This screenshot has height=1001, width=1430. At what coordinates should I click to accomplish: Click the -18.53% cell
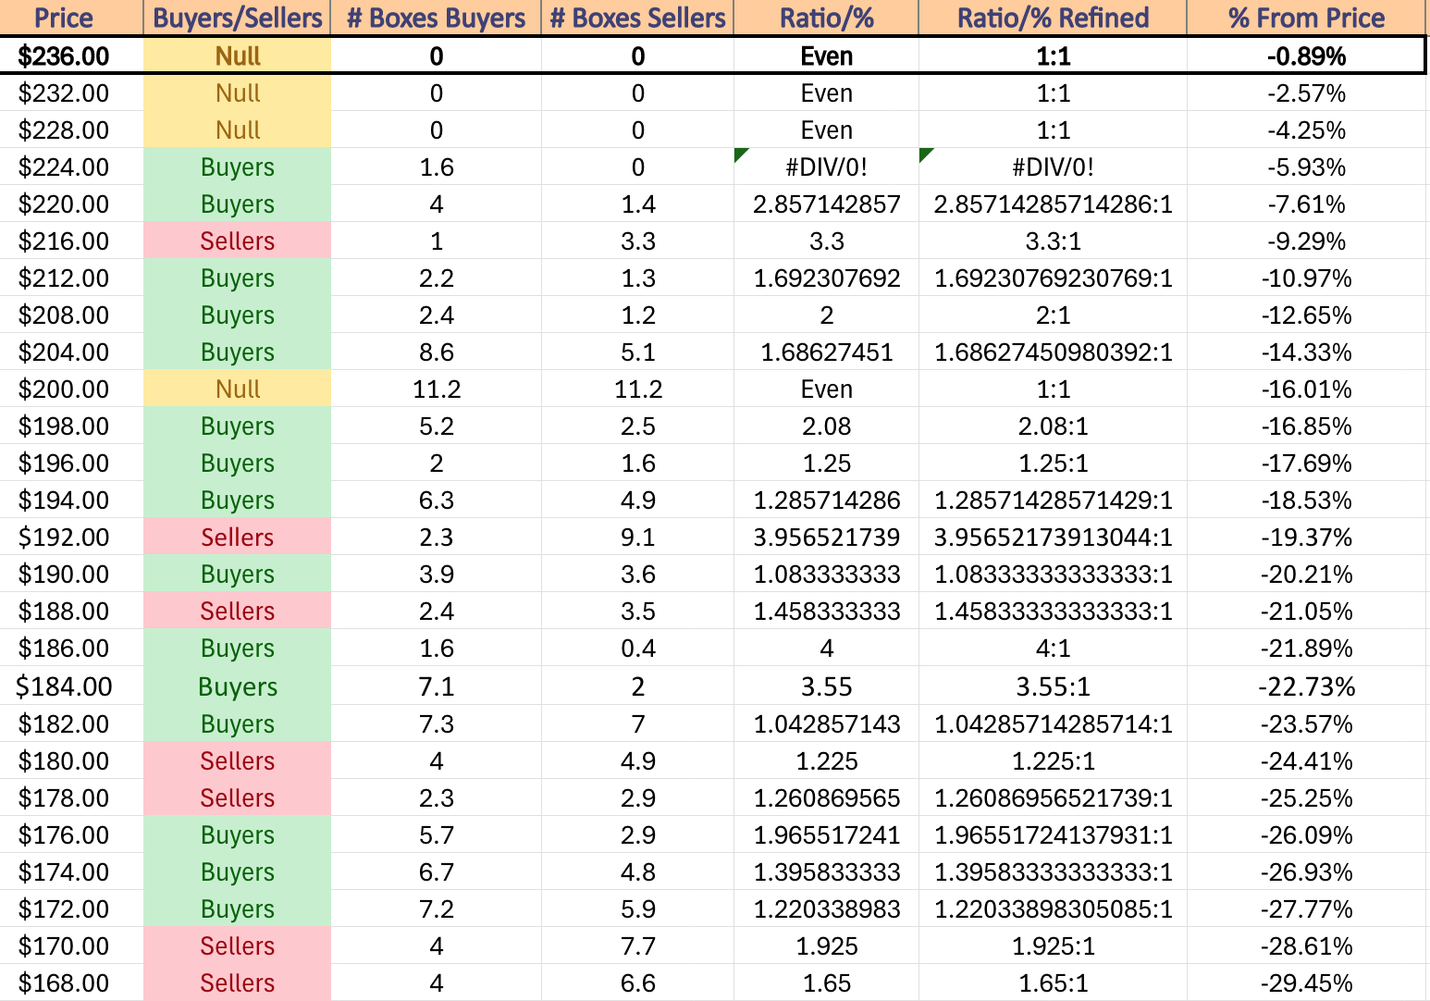[x=1306, y=500]
